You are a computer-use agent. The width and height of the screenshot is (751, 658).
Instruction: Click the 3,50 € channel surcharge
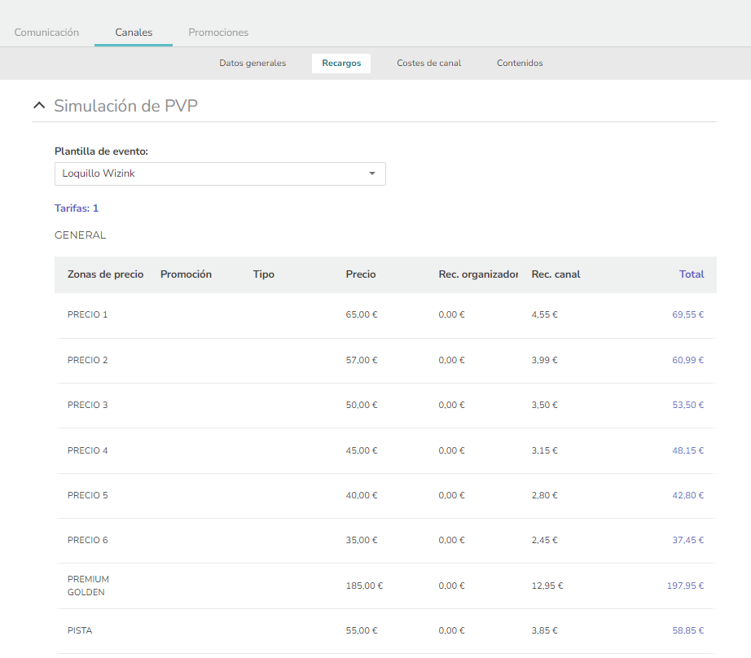coord(545,406)
